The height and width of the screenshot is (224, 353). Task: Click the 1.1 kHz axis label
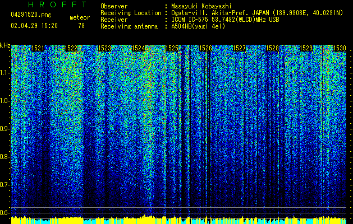pos(4,73)
